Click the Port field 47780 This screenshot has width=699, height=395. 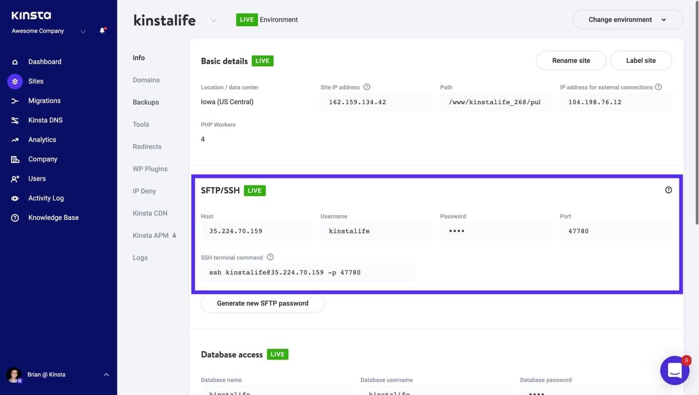(616, 231)
